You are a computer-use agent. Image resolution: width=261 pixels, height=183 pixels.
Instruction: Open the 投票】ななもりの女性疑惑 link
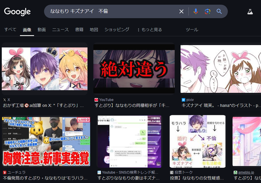click(x=197, y=178)
